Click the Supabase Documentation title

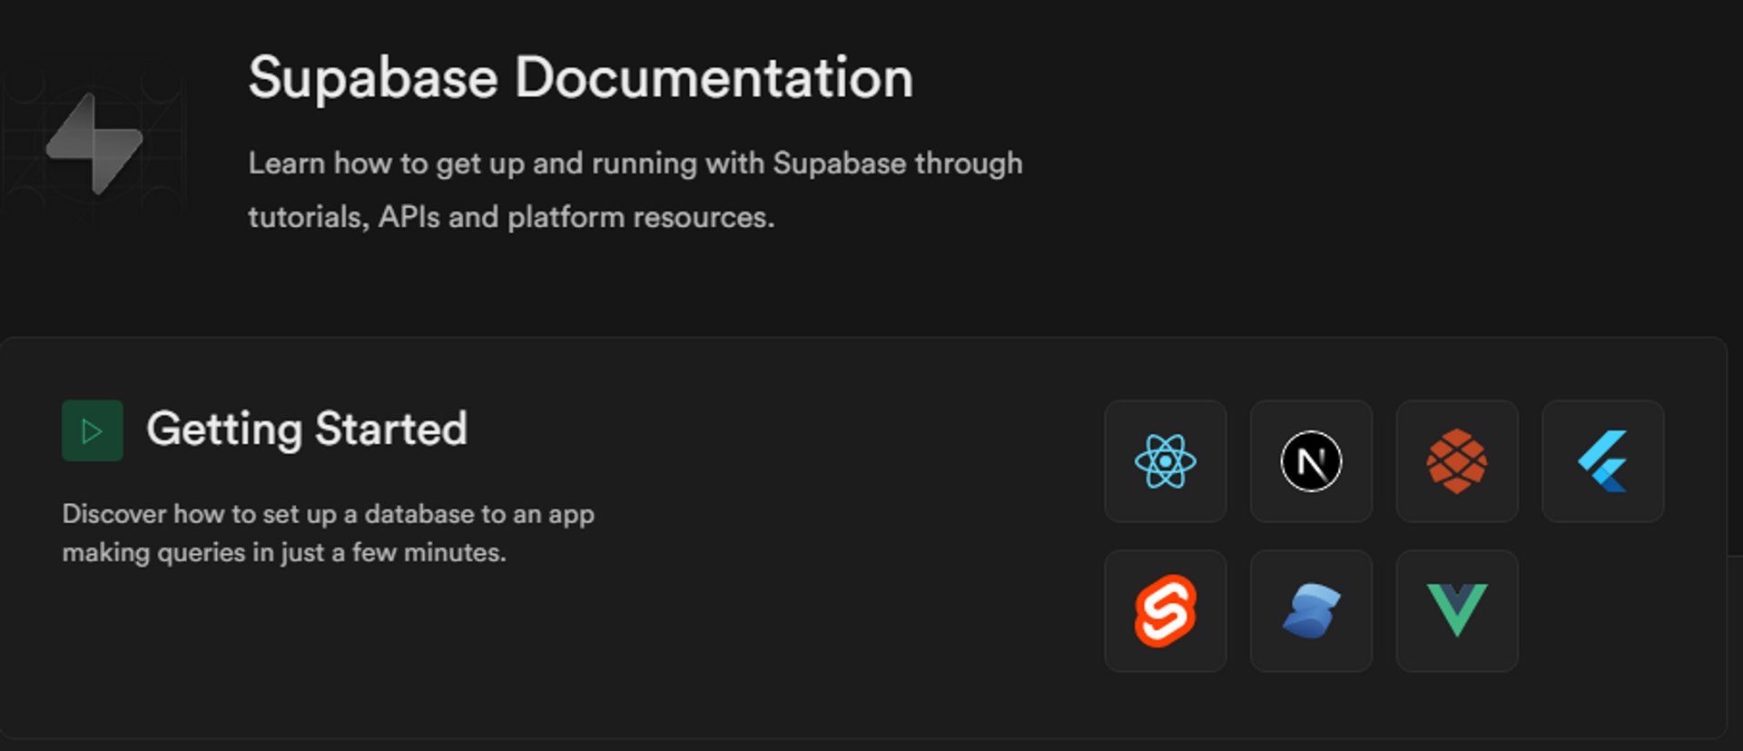coord(581,78)
